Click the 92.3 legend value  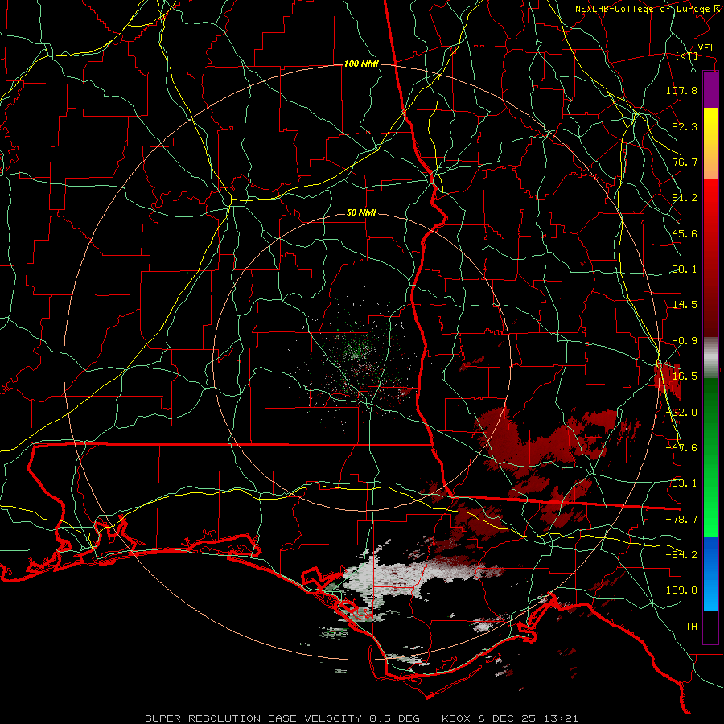pyautogui.click(x=685, y=126)
